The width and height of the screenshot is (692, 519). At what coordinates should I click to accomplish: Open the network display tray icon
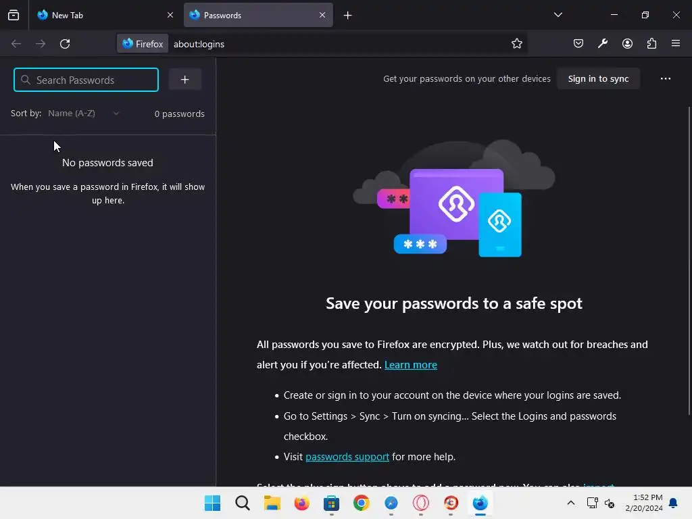[592, 503]
